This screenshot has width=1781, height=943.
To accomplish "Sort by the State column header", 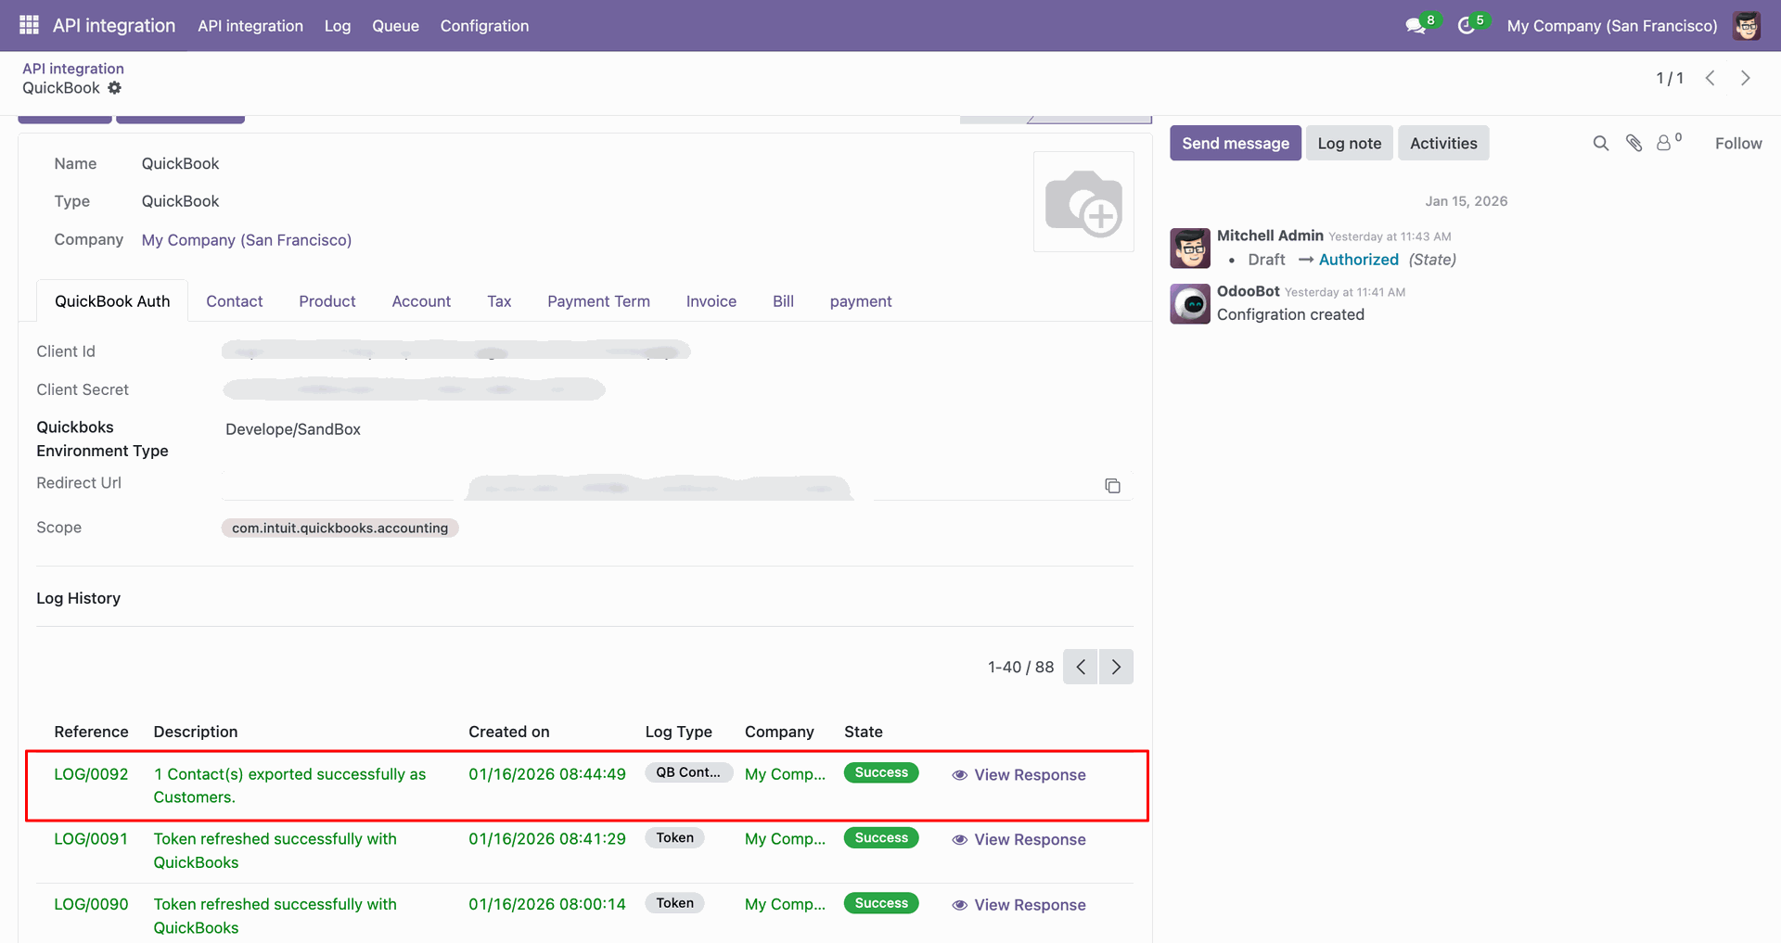I will coord(864,732).
